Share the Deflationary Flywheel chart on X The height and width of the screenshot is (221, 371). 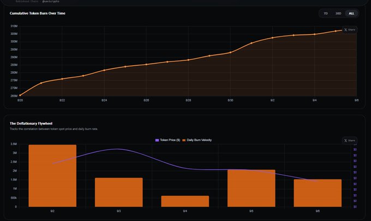350,140
